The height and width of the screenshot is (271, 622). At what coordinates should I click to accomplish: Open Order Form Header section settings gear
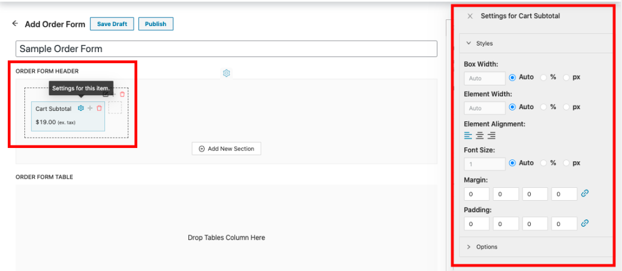226,73
